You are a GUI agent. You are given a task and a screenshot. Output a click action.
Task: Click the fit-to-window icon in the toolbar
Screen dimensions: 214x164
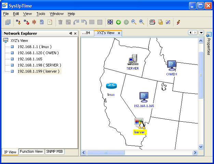point(110,22)
